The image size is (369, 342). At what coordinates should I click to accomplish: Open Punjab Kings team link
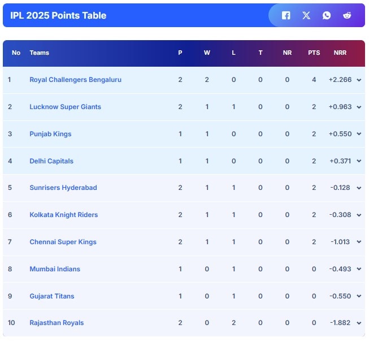click(50, 134)
